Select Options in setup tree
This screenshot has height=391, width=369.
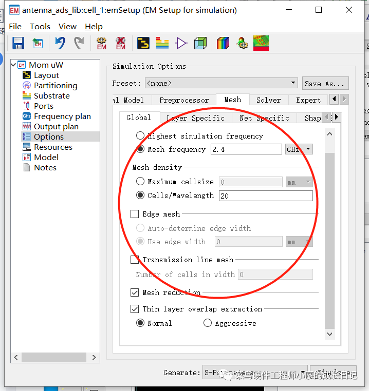[x=49, y=136]
